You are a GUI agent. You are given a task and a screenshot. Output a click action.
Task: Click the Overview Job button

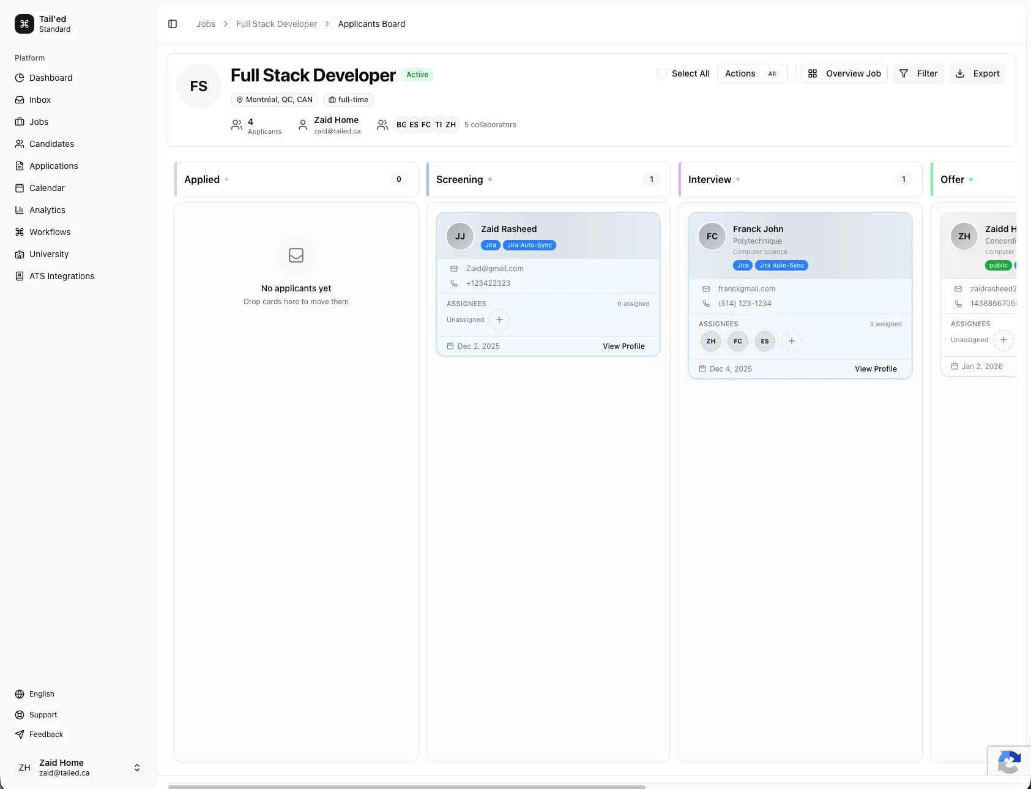(x=844, y=73)
